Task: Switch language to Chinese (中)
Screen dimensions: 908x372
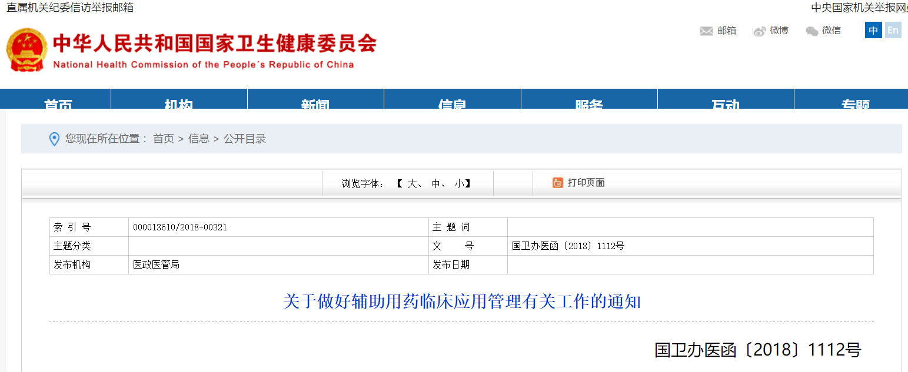Action: (x=873, y=31)
